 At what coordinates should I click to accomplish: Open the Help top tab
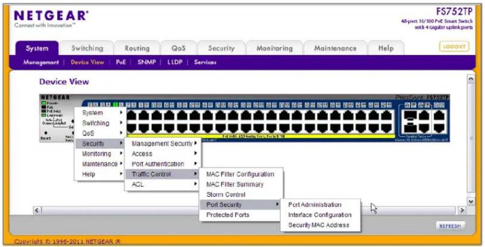[386, 48]
